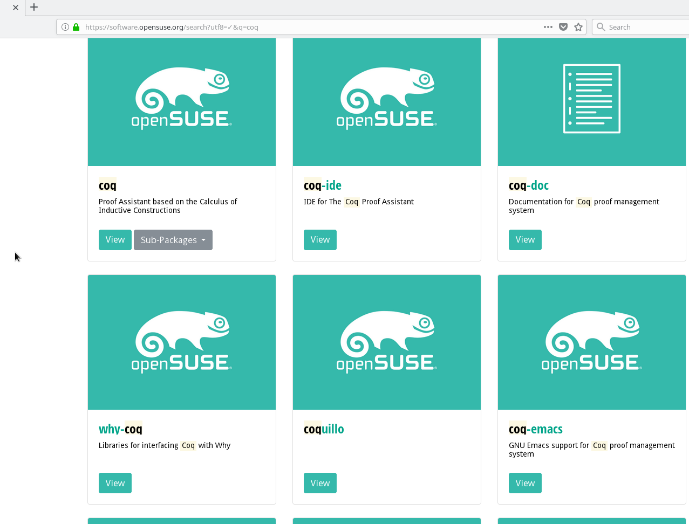689x524 pixels.
Task: View the why-coq package
Action: (x=115, y=483)
